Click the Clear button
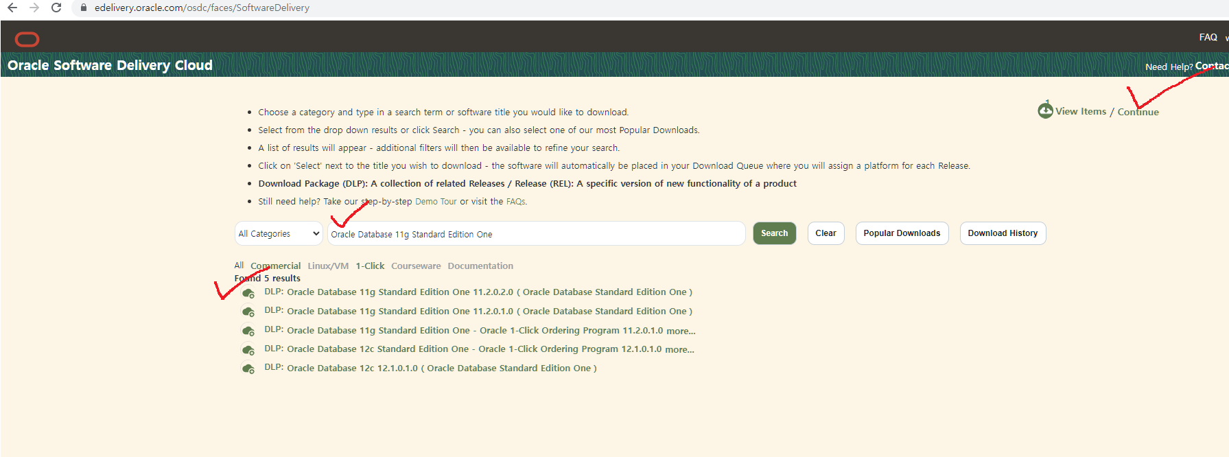Screen dimensions: 1229x457 [826, 233]
